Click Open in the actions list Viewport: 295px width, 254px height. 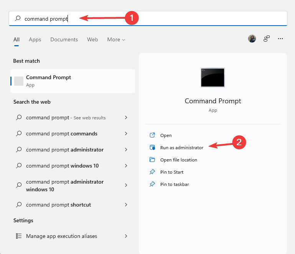pos(166,135)
